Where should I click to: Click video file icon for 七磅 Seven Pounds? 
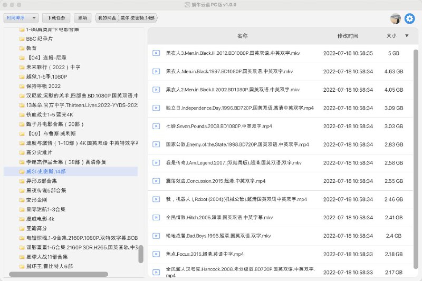pyautogui.click(x=156, y=126)
